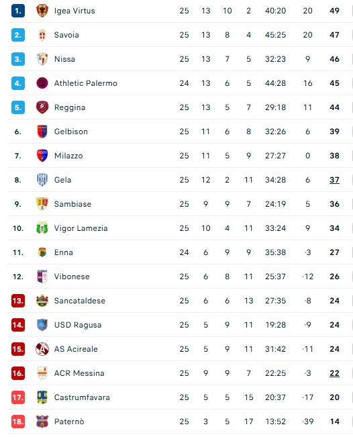Click the Vigor Lamezia green crest

42,228
